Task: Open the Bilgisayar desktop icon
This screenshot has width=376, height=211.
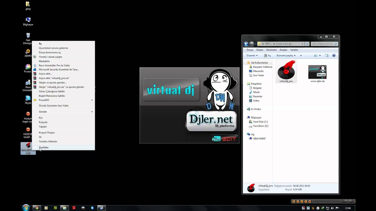Action: 28,21
